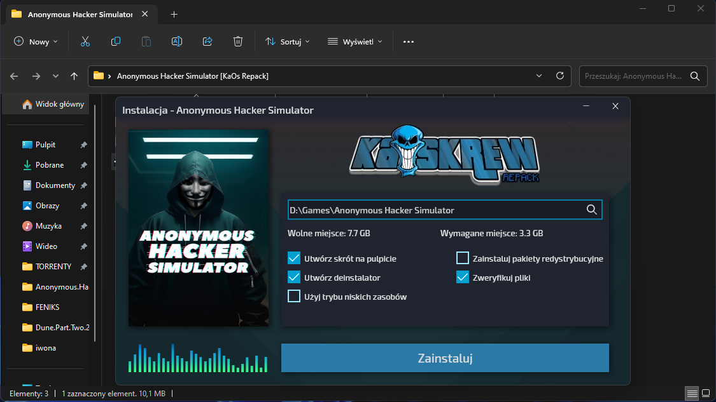Click pin icon next to Dokumenty
This screenshot has height=402, width=716.
click(83, 185)
